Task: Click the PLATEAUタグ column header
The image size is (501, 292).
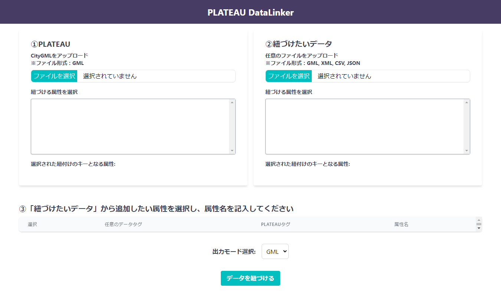Action: tap(275, 224)
